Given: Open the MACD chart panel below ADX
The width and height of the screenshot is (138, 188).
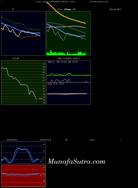Looking at the screenshot, I should click(x=68, y=93).
